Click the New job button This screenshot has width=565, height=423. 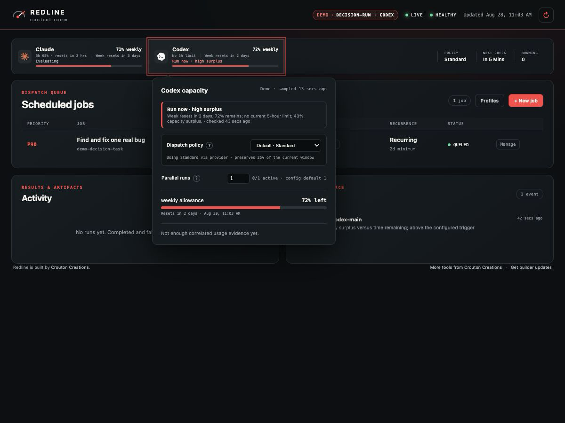pyautogui.click(x=526, y=101)
